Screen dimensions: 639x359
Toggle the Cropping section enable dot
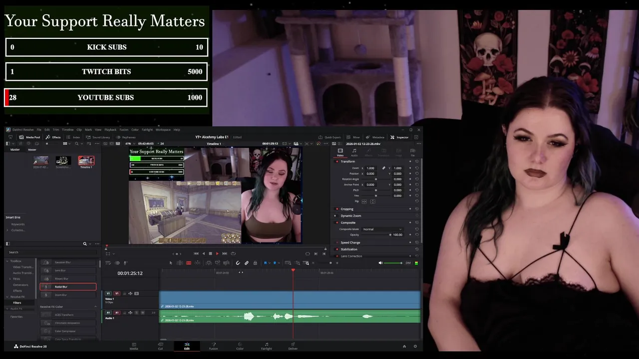337,209
